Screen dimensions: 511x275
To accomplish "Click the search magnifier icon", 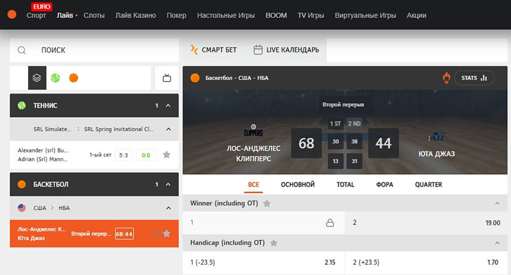I will [x=22, y=50].
